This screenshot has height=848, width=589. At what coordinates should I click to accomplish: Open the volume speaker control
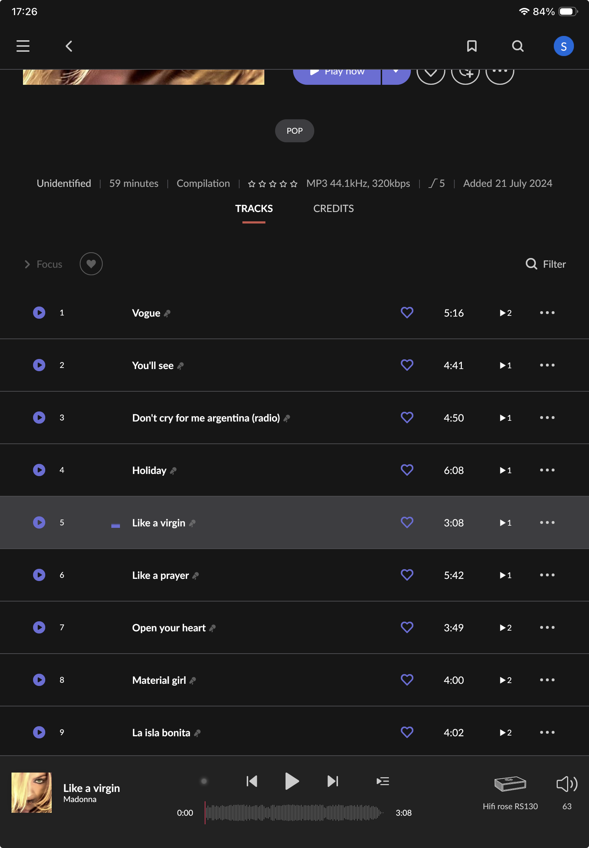point(566,784)
